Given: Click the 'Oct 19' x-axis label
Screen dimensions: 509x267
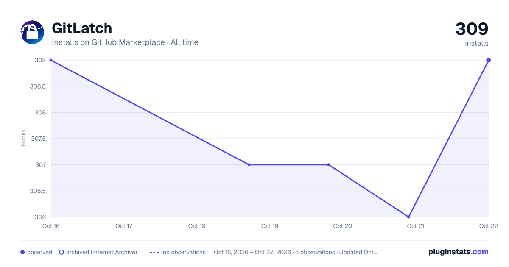Looking at the screenshot, I should (x=270, y=226).
